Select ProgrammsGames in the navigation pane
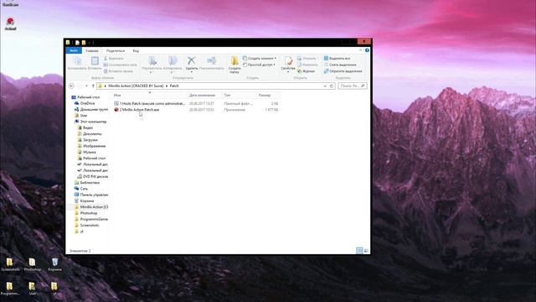 (x=91, y=219)
